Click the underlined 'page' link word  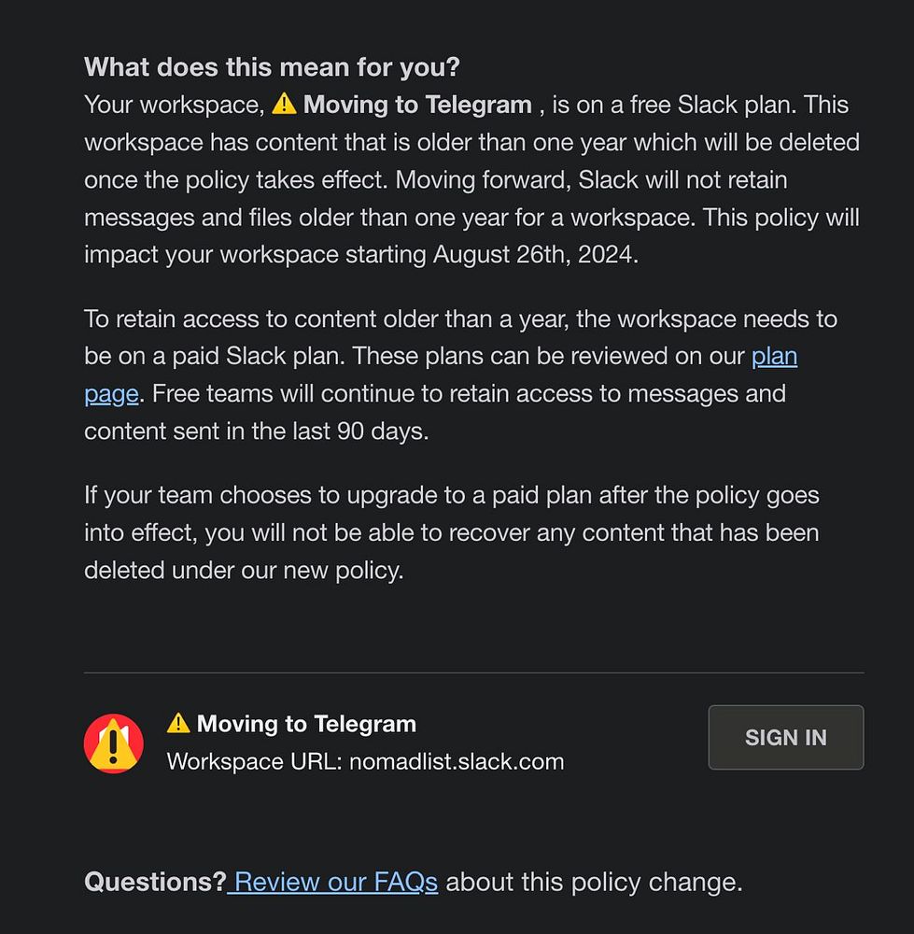pyautogui.click(x=111, y=394)
